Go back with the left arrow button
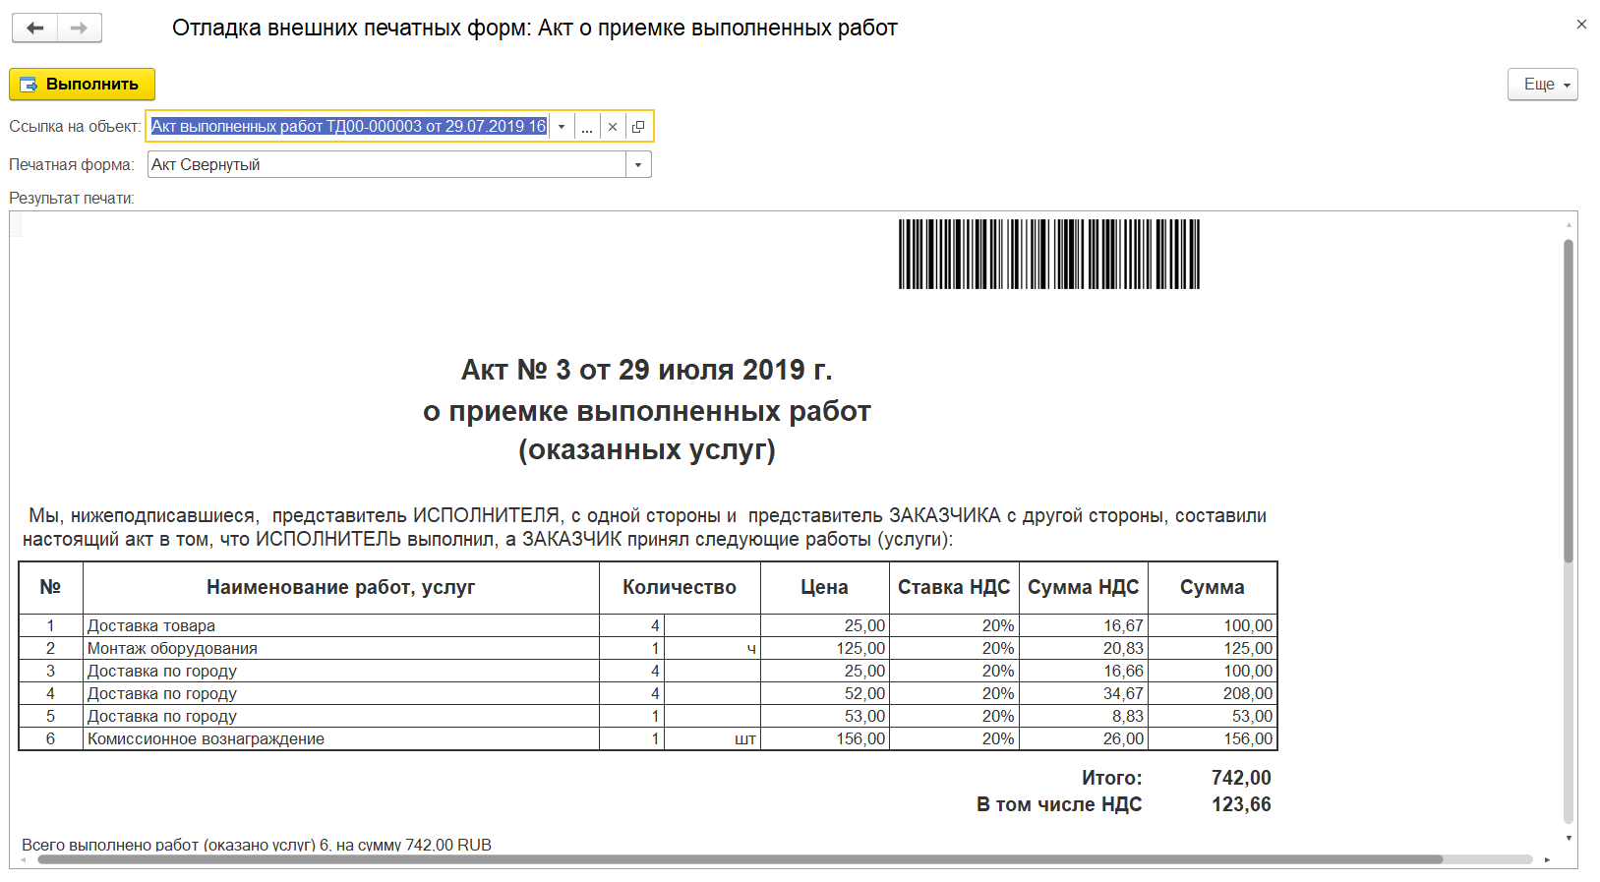The image size is (1600, 882). pos(34,29)
